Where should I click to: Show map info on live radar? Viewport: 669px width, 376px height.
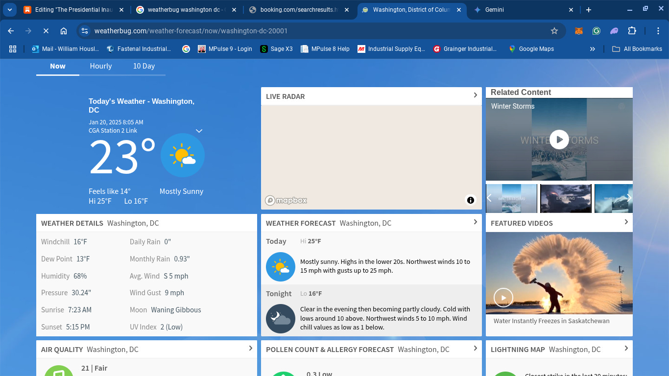coord(471,200)
